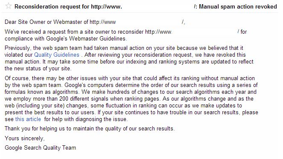The height and width of the screenshot is (159, 283).
Task: Click 'It may take some time' sentence
Action: pos(69,62)
